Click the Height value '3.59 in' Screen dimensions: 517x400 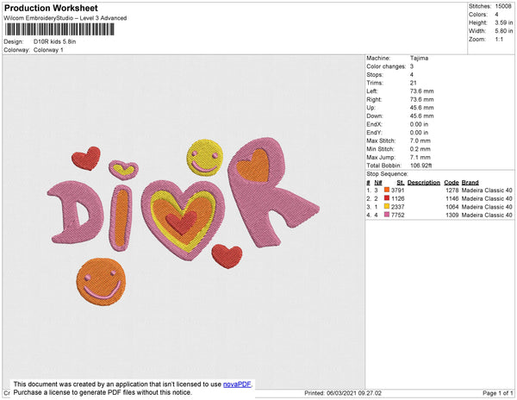point(504,22)
